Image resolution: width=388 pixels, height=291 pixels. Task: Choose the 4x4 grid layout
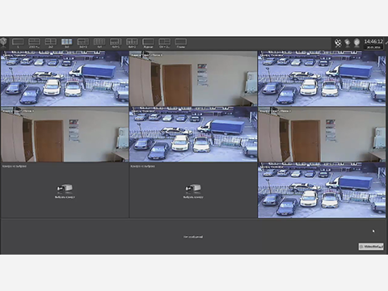tap(99, 43)
